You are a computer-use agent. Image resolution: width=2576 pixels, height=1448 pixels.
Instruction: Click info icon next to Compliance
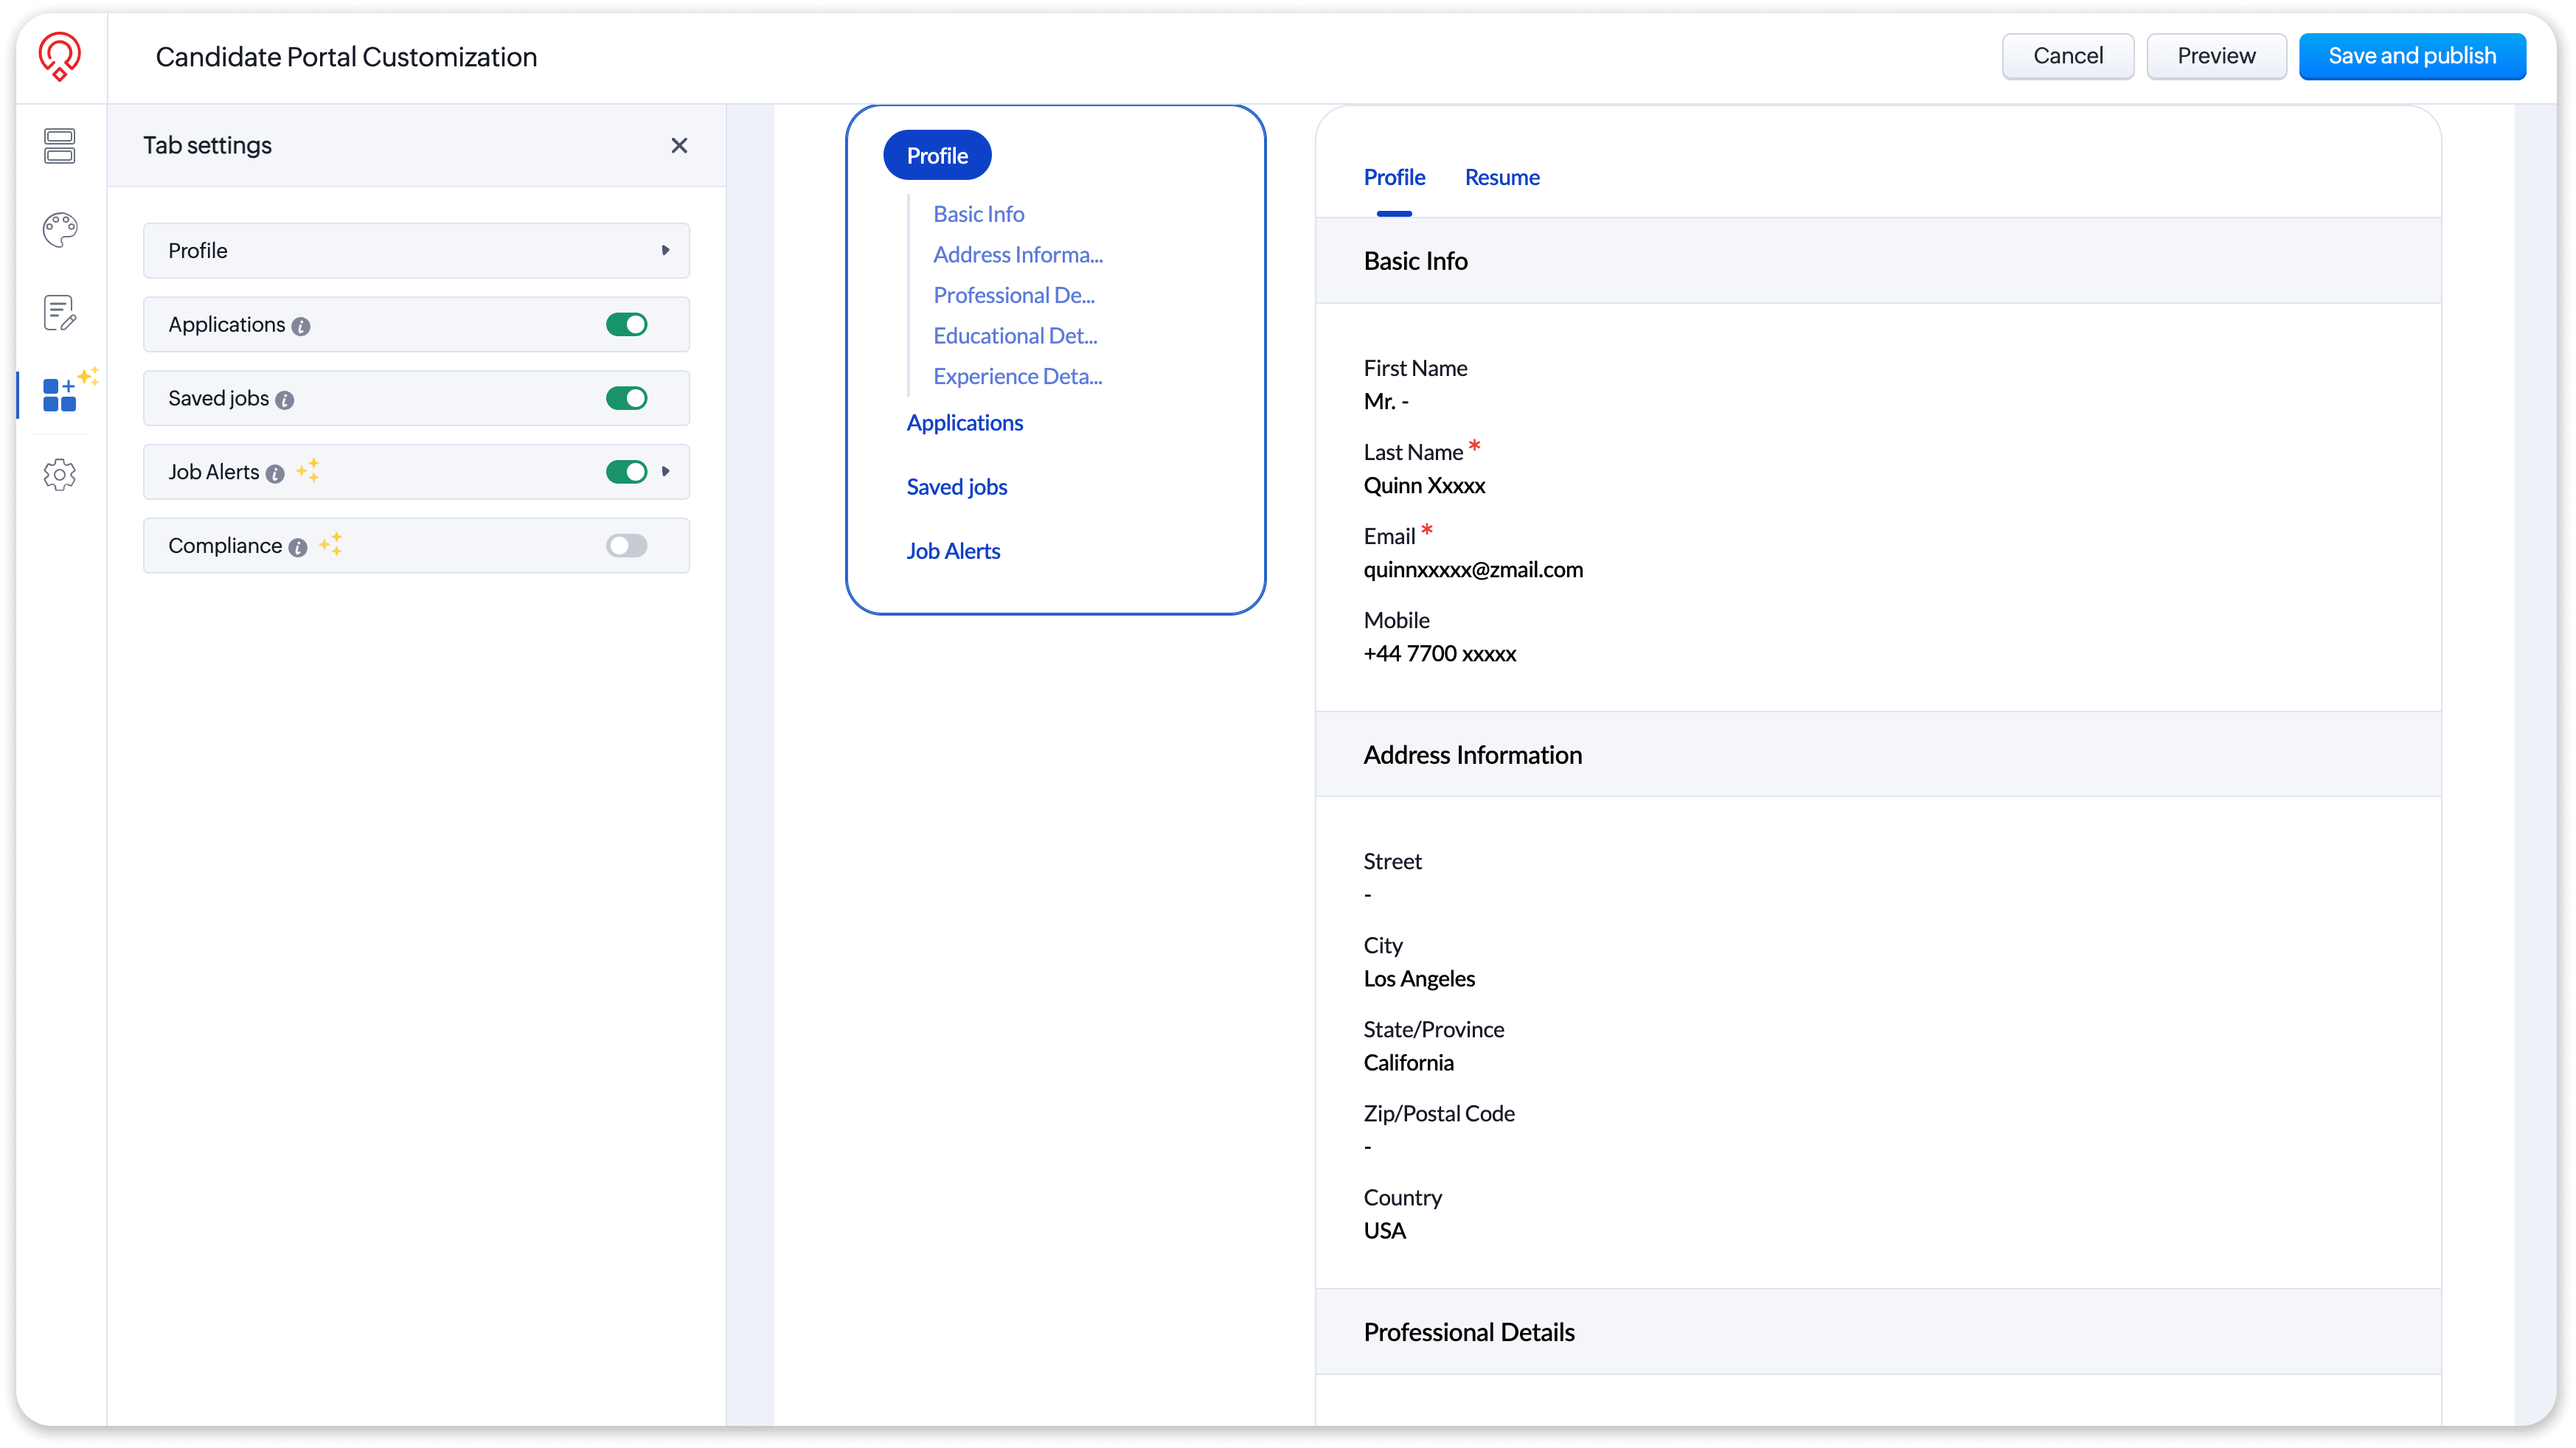(x=298, y=547)
